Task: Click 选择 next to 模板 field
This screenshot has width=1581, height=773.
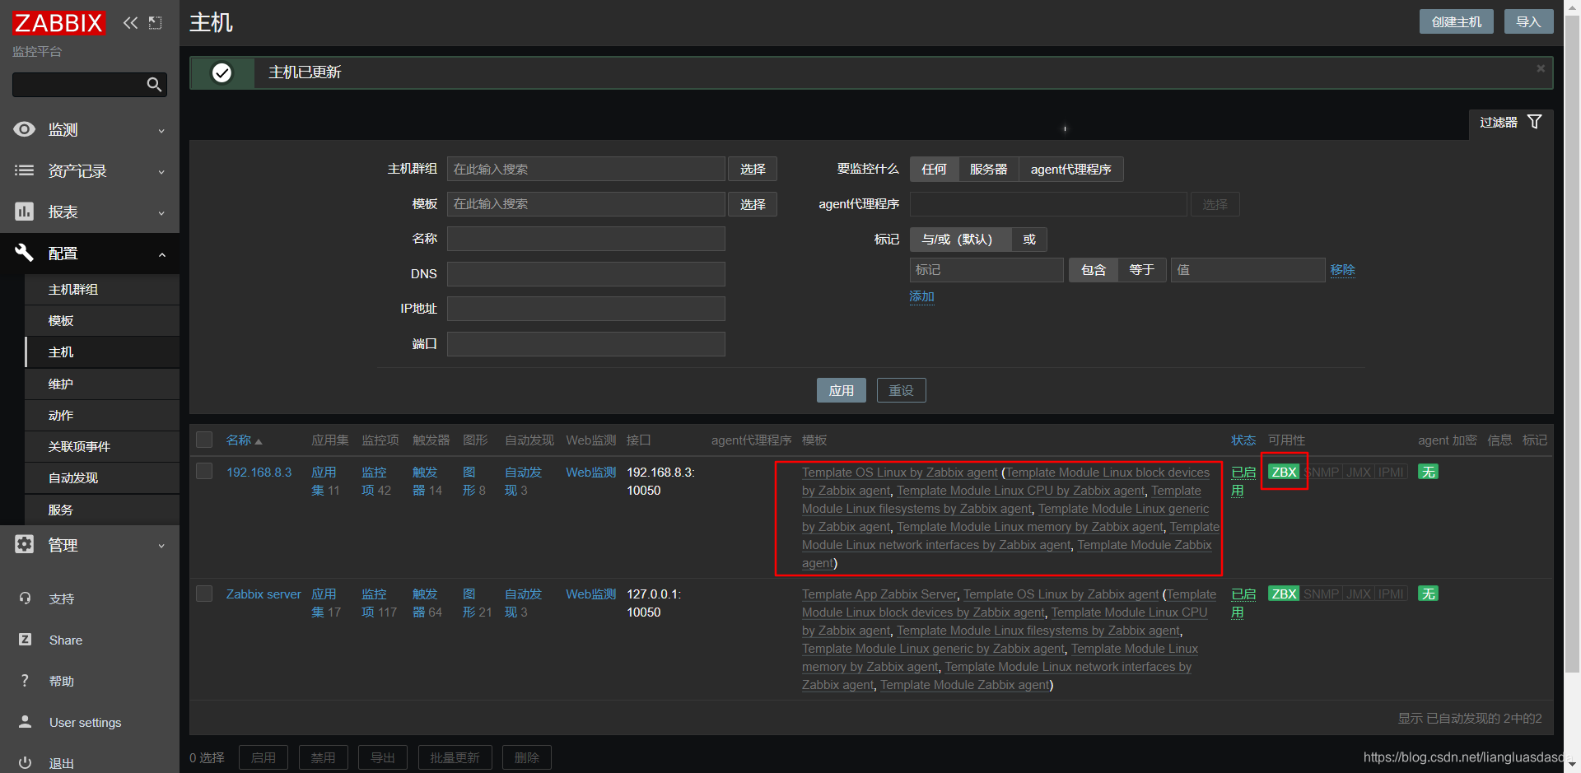Action: (x=753, y=204)
